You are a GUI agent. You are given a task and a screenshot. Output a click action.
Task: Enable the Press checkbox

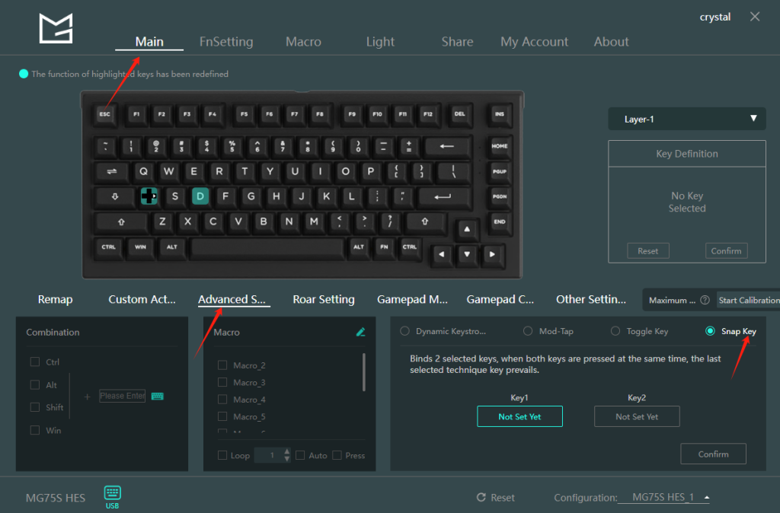point(337,455)
